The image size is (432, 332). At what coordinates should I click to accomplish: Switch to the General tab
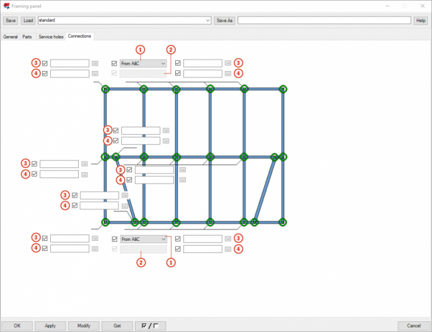(11, 37)
